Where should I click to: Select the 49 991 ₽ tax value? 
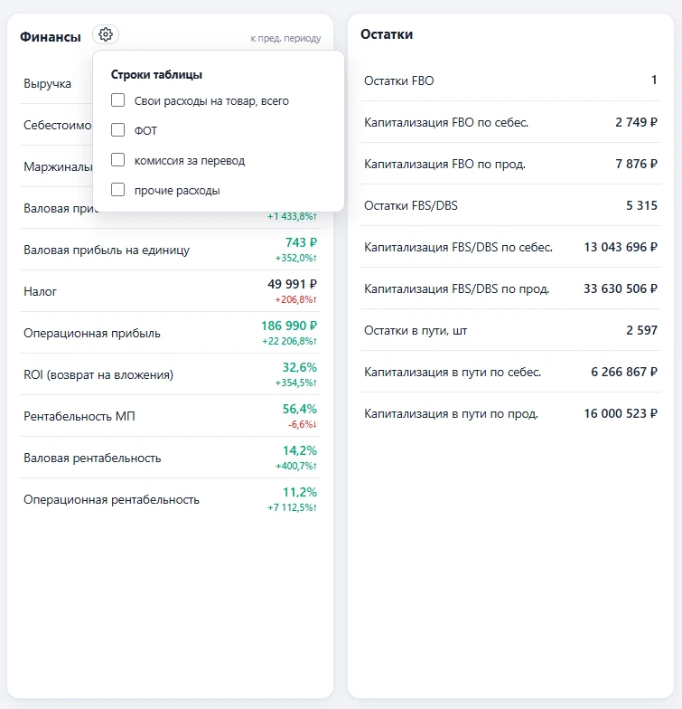click(x=293, y=284)
